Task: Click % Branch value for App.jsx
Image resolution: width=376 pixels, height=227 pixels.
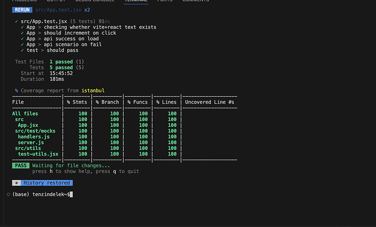Action: click(x=114, y=125)
